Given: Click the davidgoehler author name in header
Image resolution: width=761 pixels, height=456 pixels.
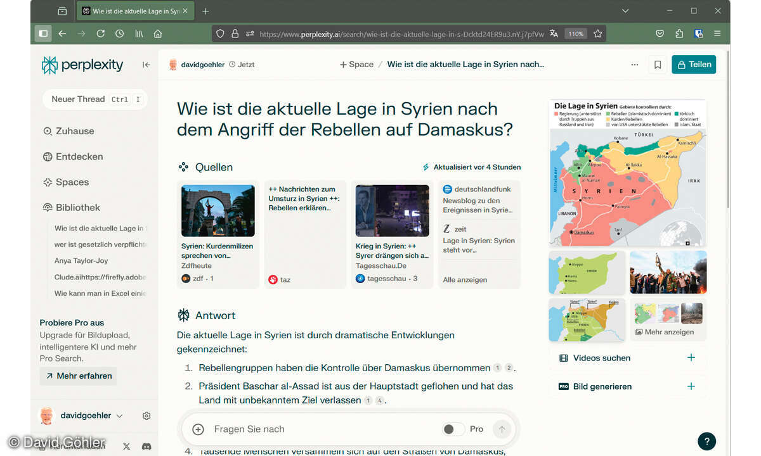Looking at the screenshot, I should click(202, 65).
